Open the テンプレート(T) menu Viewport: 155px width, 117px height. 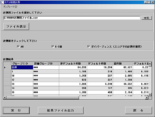(10, 7)
